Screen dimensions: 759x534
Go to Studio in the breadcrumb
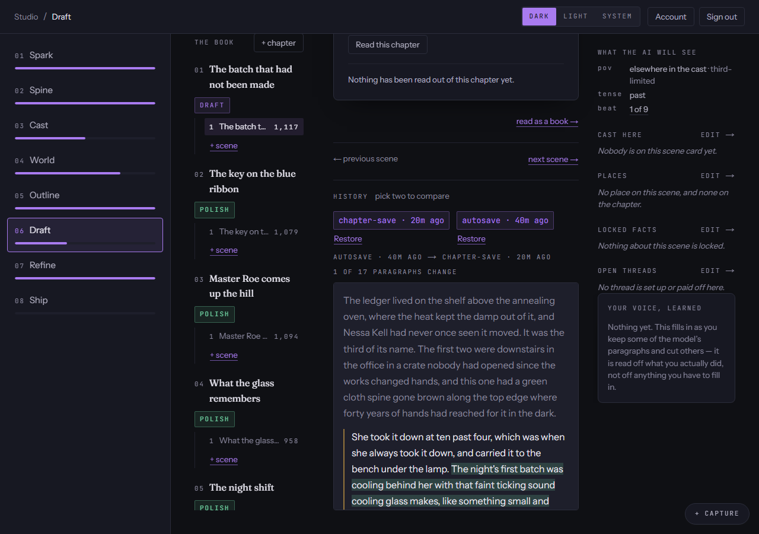tap(26, 17)
